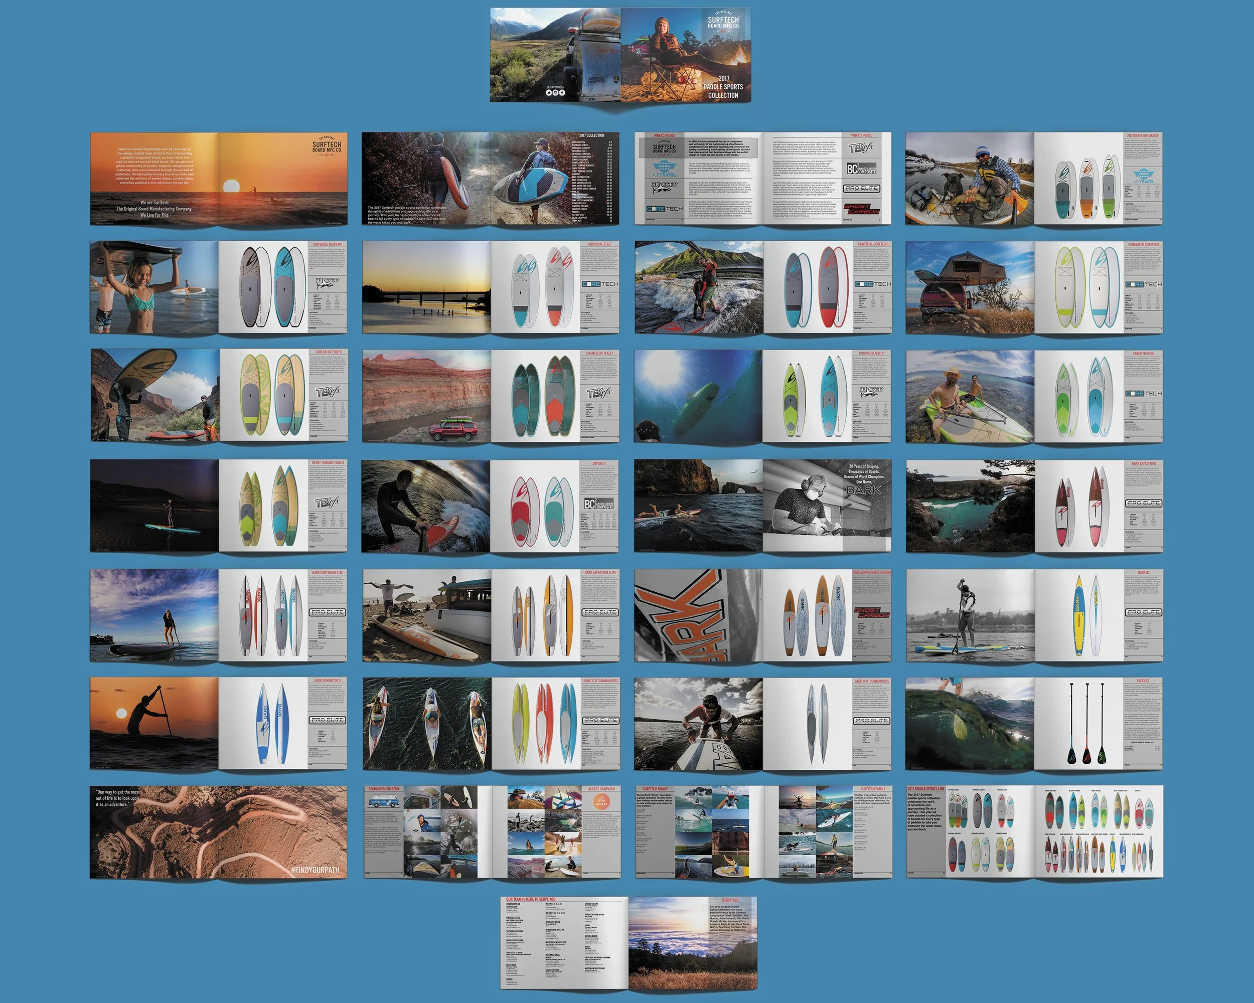Image resolution: width=1254 pixels, height=1003 pixels.
Task: Click the Surftech logo on the sunset spread
Action: click(x=327, y=146)
